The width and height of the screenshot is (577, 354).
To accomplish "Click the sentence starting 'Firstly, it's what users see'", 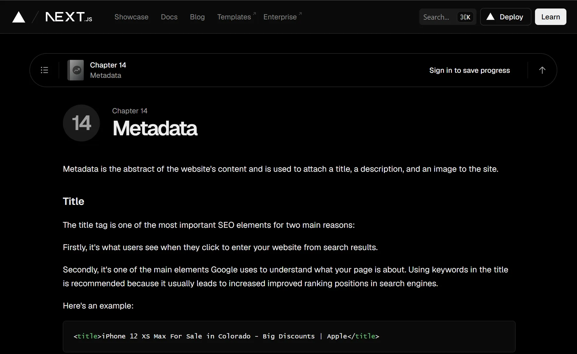I will [x=220, y=247].
